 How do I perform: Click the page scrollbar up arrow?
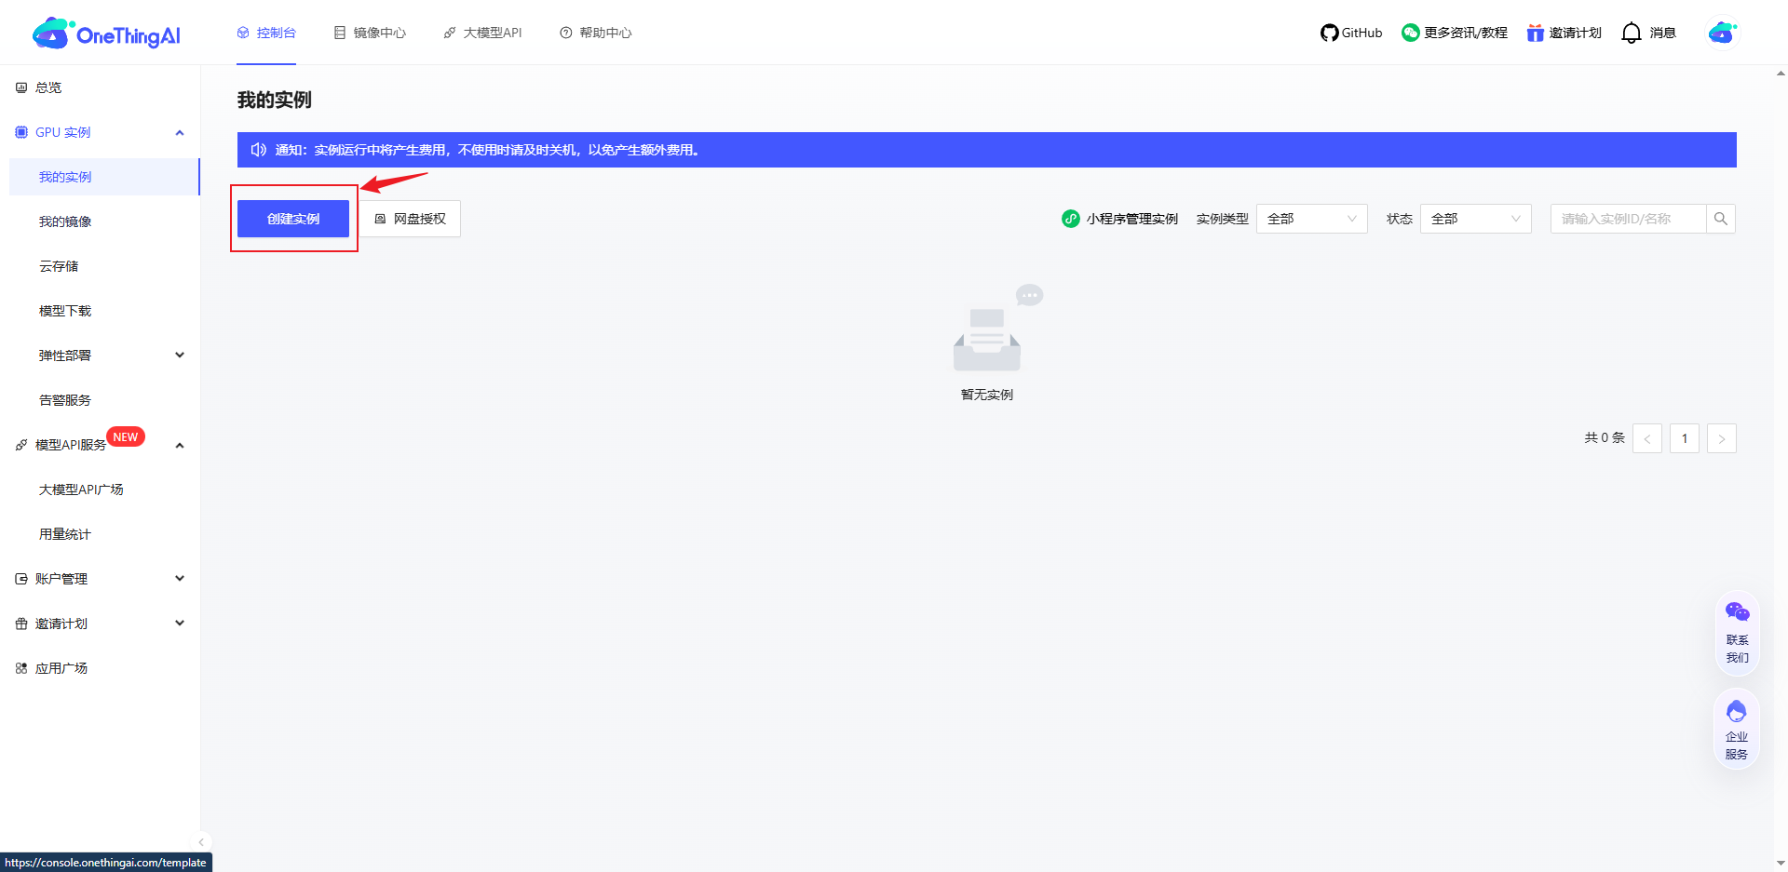tap(1781, 74)
